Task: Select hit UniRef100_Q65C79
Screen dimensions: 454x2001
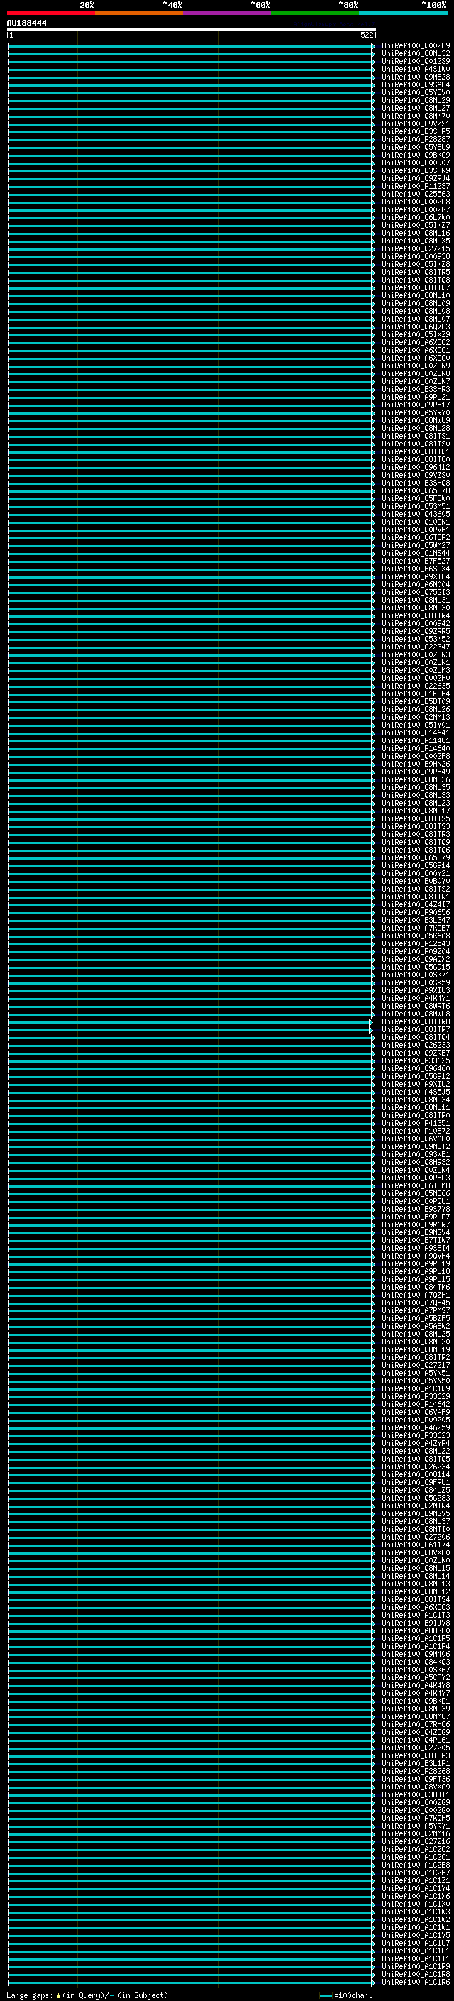Action: point(416,857)
